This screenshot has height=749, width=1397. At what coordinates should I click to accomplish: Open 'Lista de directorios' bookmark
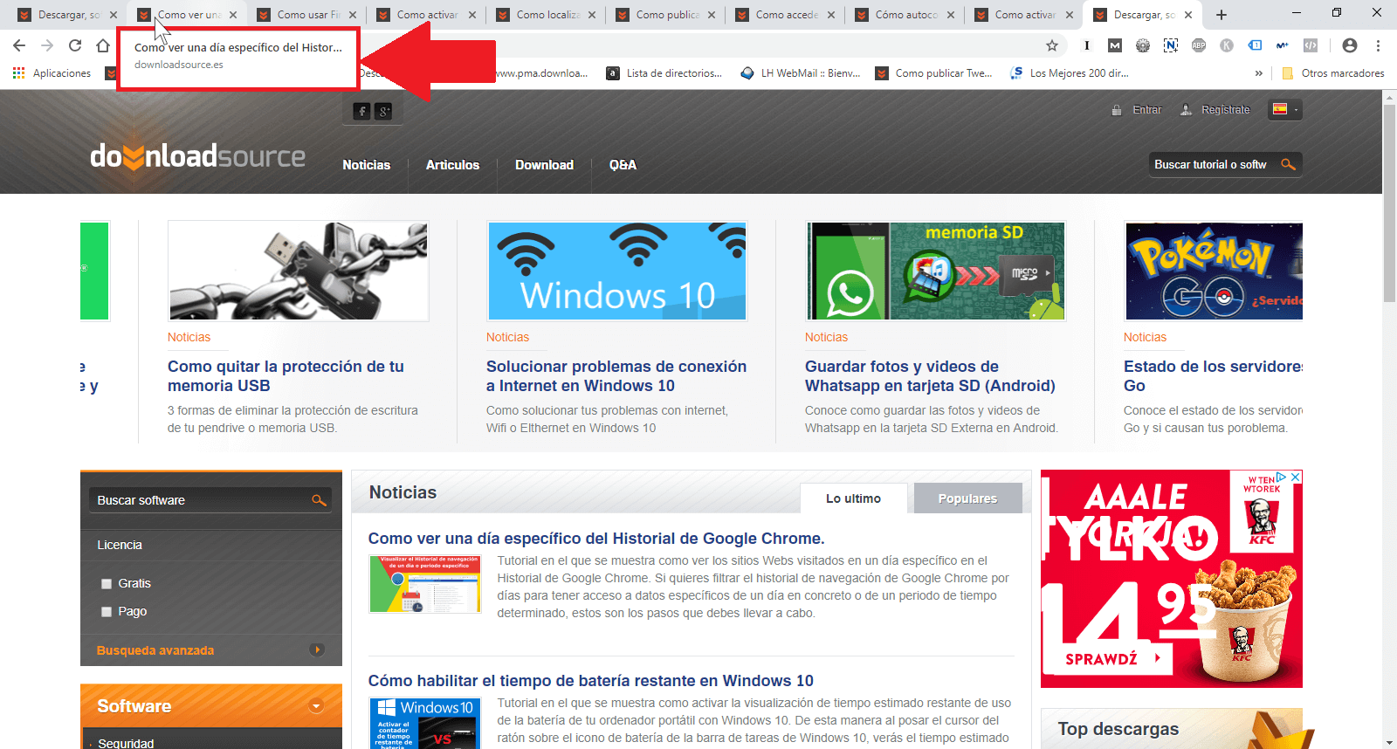click(x=664, y=73)
